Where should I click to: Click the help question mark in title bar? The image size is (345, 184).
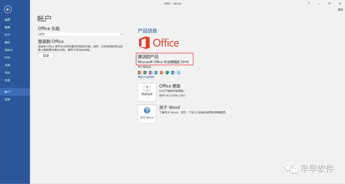coord(309,4)
